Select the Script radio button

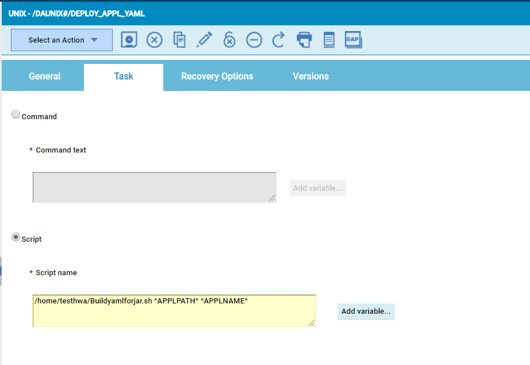(16, 238)
